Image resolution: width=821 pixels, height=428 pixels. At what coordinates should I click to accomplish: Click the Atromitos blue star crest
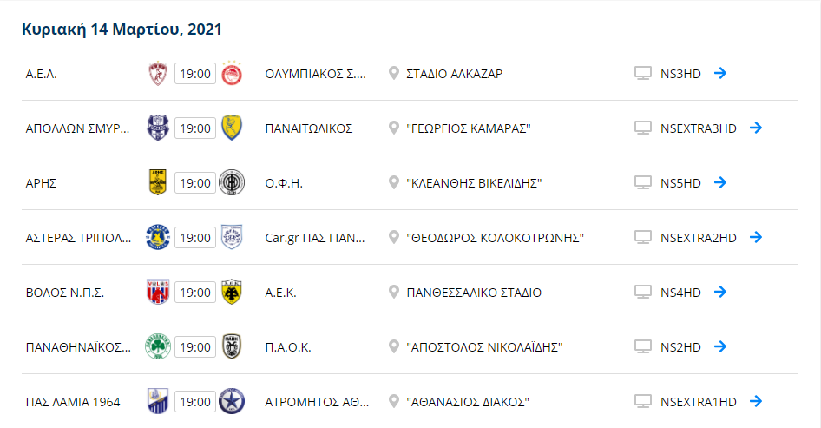click(x=232, y=401)
